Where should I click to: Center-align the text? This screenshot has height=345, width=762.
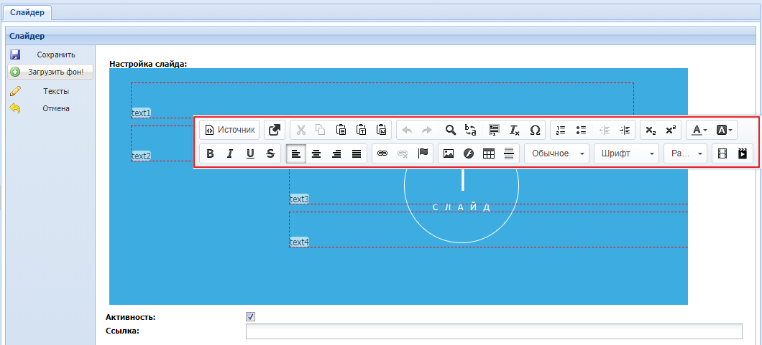tap(316, 153)
